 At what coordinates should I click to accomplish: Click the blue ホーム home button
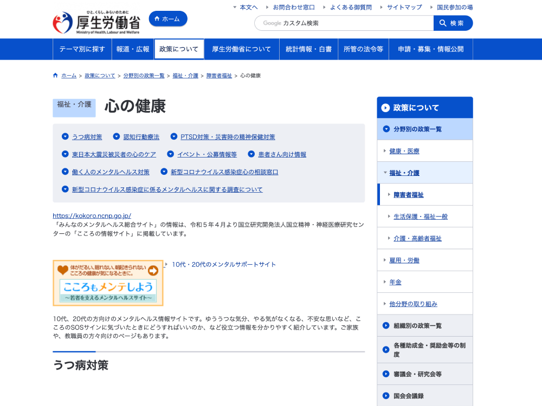(x=167, y=19)
